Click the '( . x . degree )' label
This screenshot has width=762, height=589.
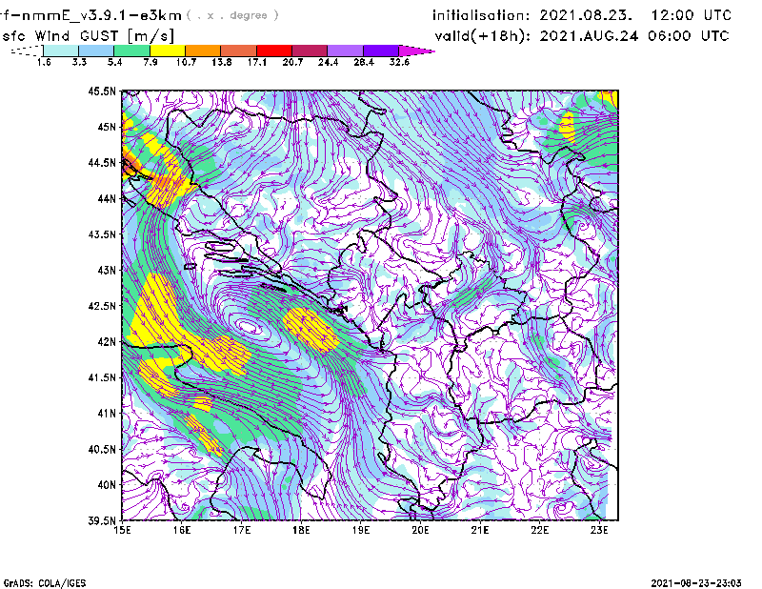(232, 15)
